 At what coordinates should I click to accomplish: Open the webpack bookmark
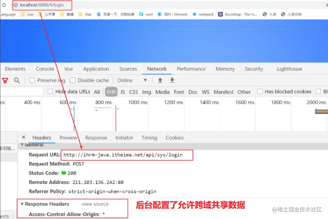coord(203,14)
